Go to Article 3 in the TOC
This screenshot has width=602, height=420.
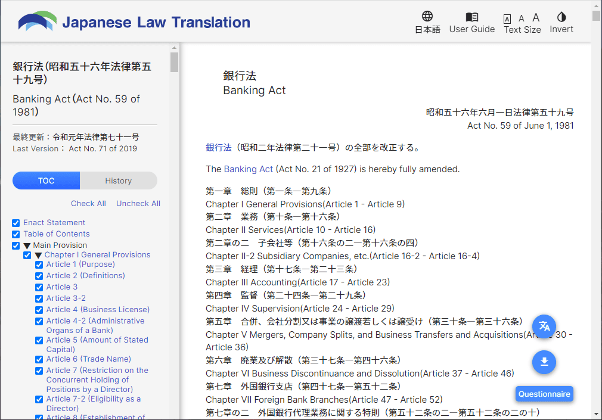click(x=62, y=287)
